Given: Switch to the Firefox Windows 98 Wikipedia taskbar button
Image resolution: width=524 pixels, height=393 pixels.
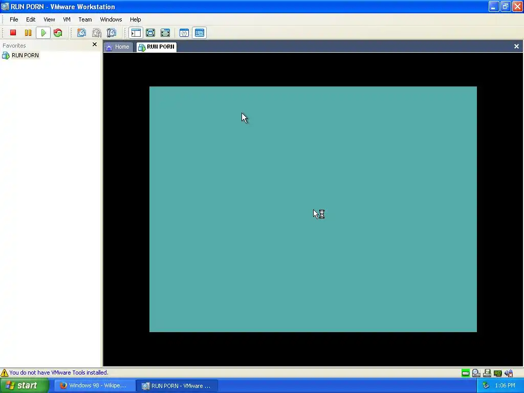Looking at the screenshot, I should pos(94,385).
